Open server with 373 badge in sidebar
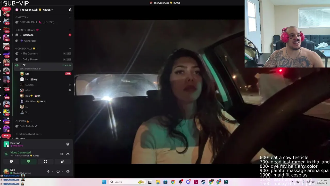Viewport: 330px width, 186px height. point(6,54)
